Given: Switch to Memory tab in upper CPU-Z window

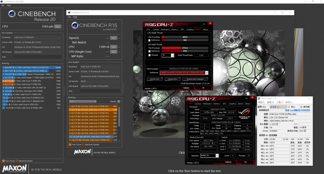Looking at the screenshot, I should [x=175, y=30].
